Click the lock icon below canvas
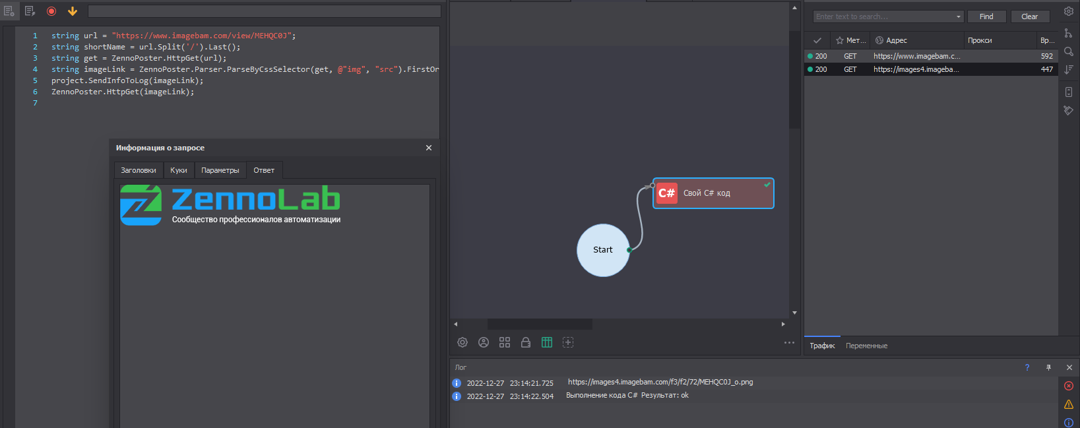This screenshot has width=1080, height=428. coord(526,342)
